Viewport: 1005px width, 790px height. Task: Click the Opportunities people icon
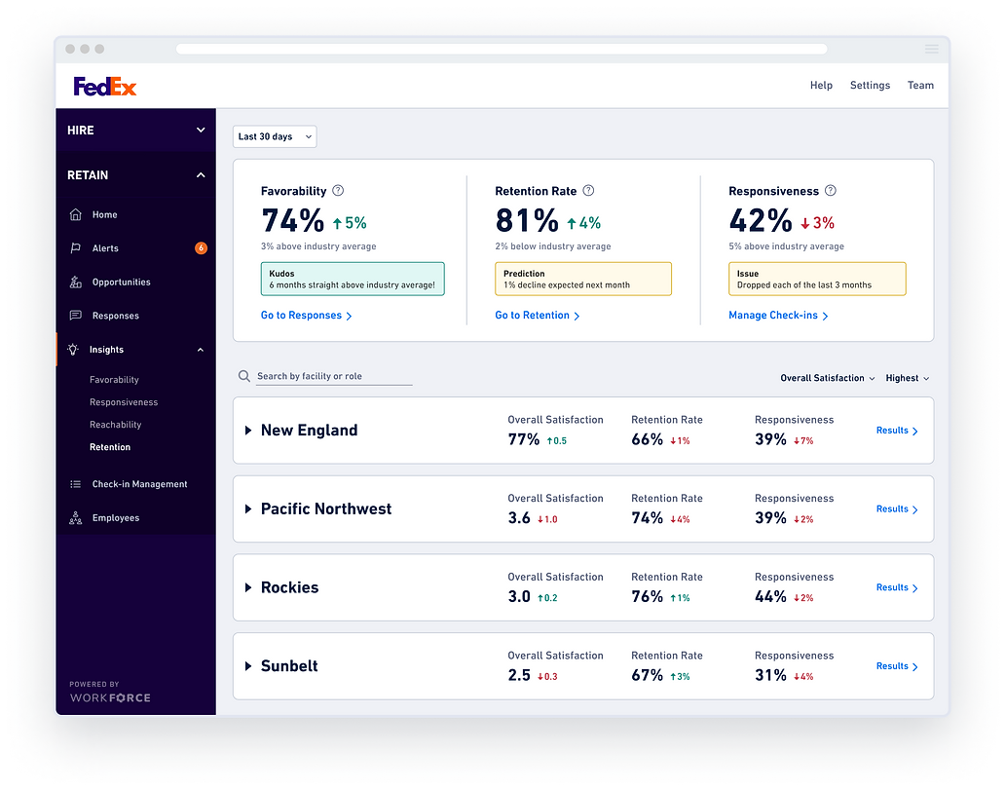click(76, 282)
